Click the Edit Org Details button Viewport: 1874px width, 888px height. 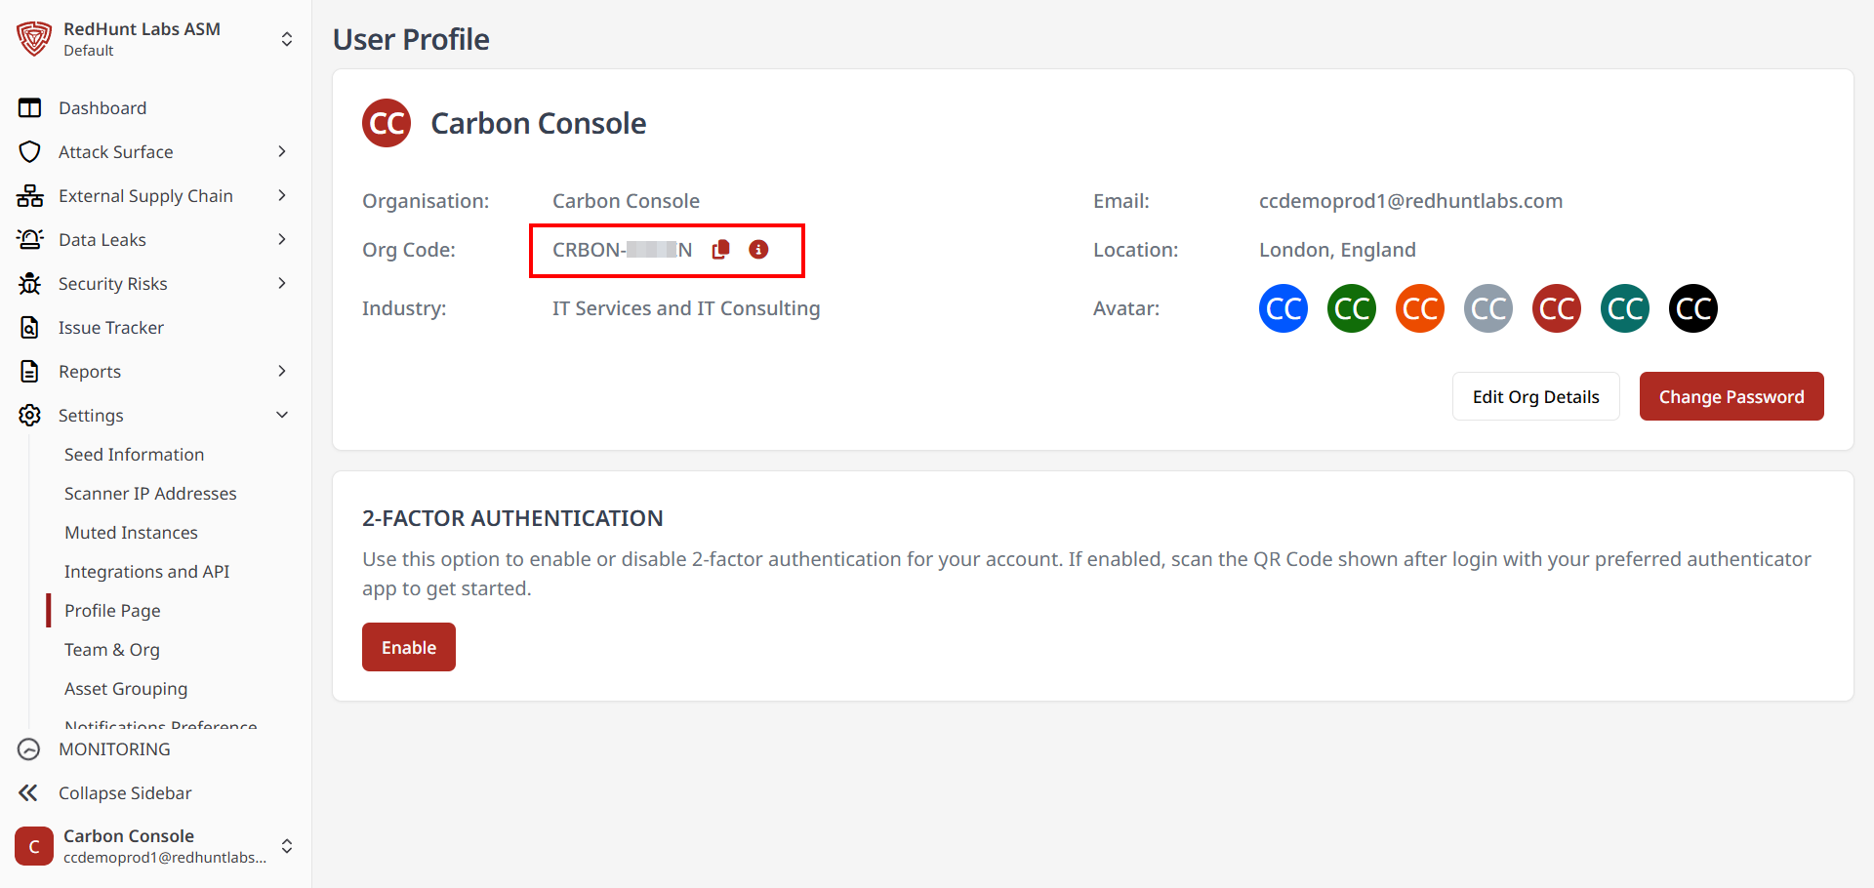[x=1536, y=396]
